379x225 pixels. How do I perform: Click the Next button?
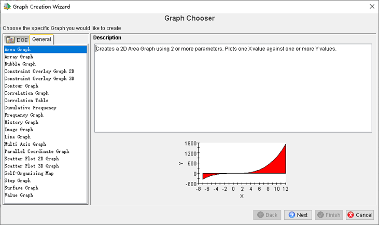[298, 215]
